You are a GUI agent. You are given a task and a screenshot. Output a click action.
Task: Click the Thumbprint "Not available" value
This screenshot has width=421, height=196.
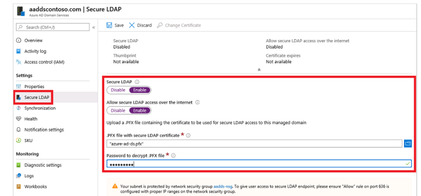[x=126, y=62]
